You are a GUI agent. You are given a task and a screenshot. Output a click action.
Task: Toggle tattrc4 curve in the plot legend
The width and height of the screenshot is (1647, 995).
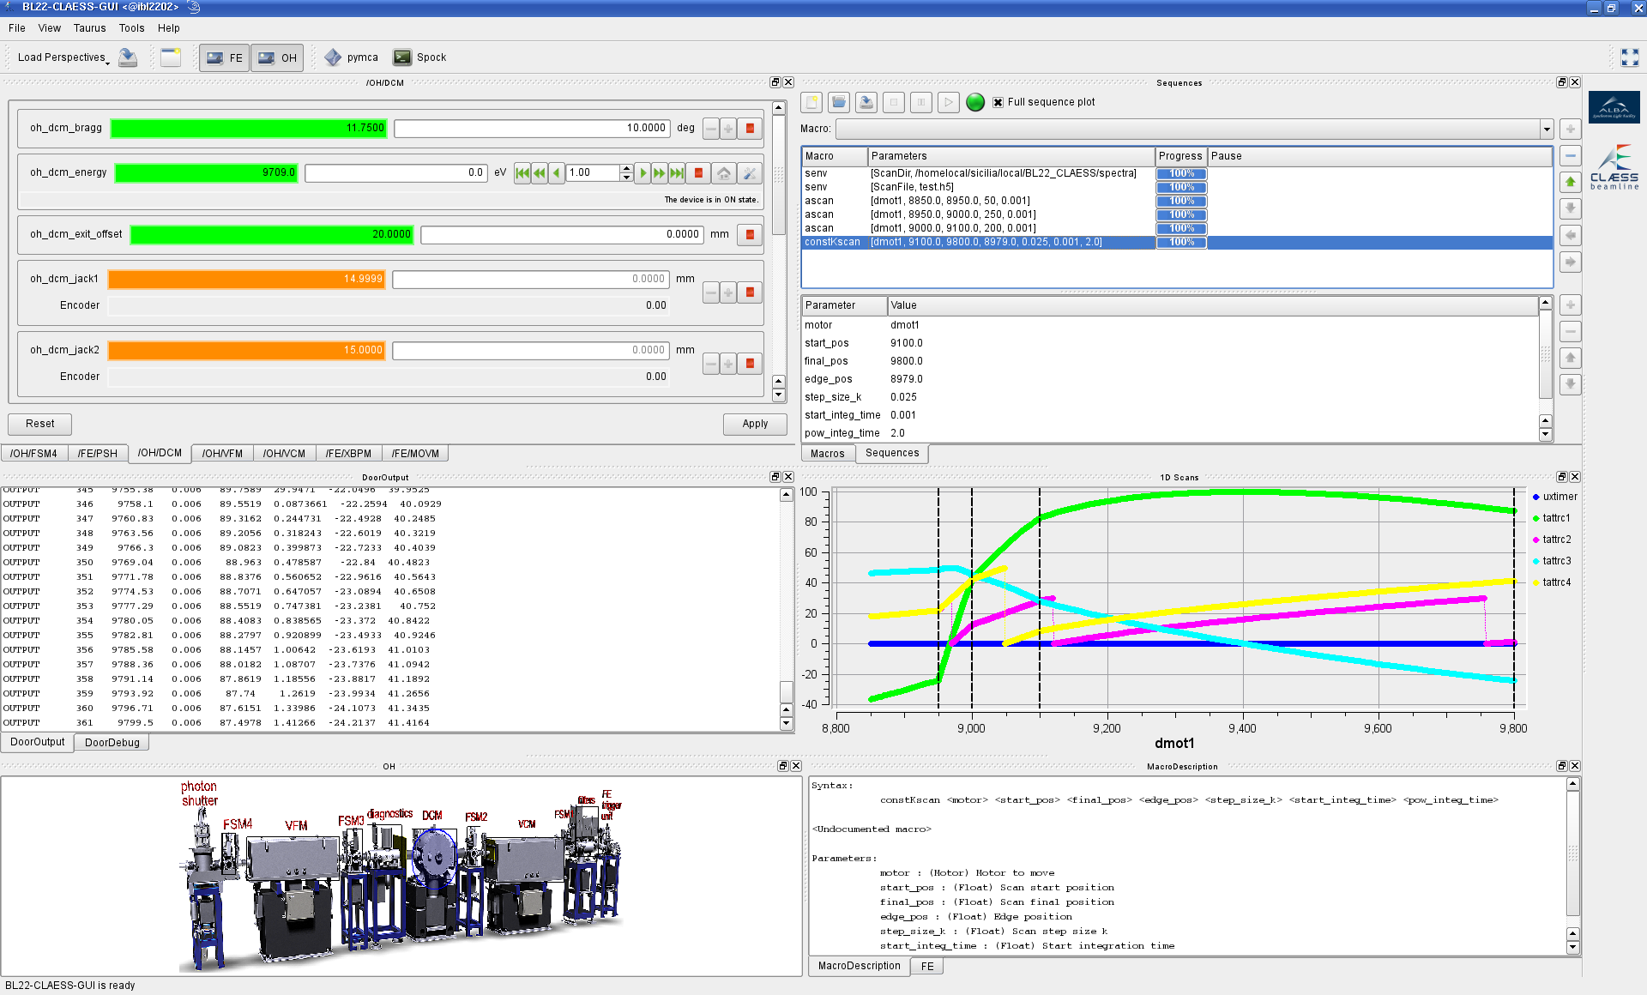coord(1551,582)
